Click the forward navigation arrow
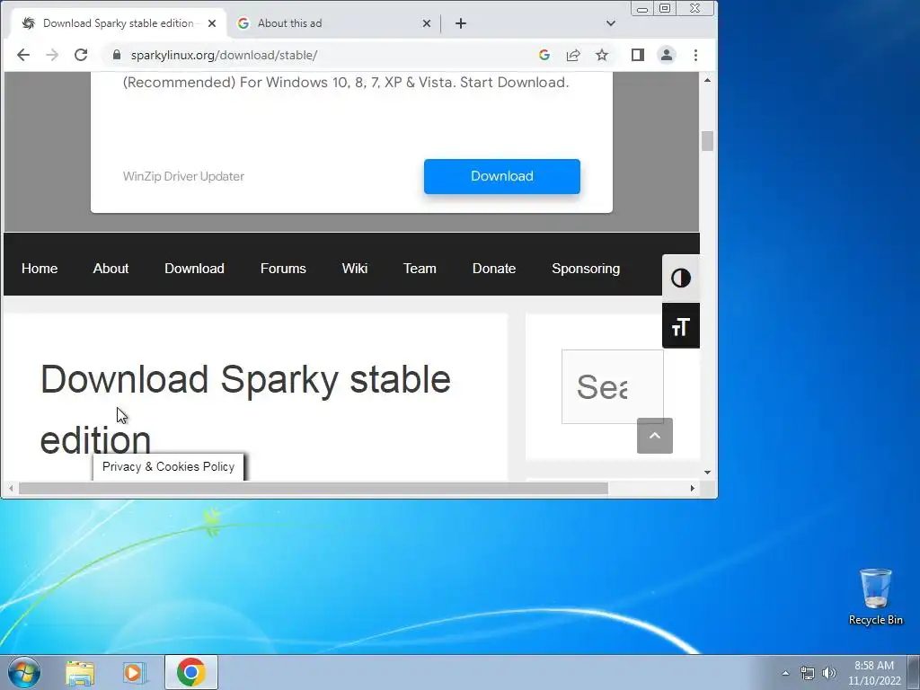The height and width of the screenshot is (690, 920). pos(52,55)
